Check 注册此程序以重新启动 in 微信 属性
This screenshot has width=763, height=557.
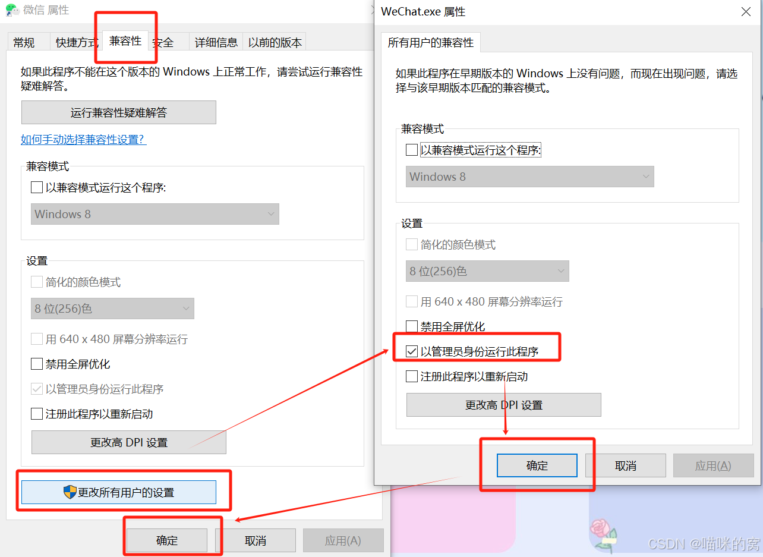(x=37, y=414)
